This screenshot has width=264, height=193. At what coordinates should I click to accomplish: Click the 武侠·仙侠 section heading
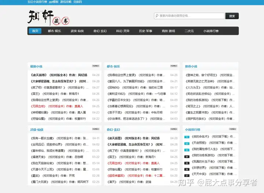click(37, 129)
